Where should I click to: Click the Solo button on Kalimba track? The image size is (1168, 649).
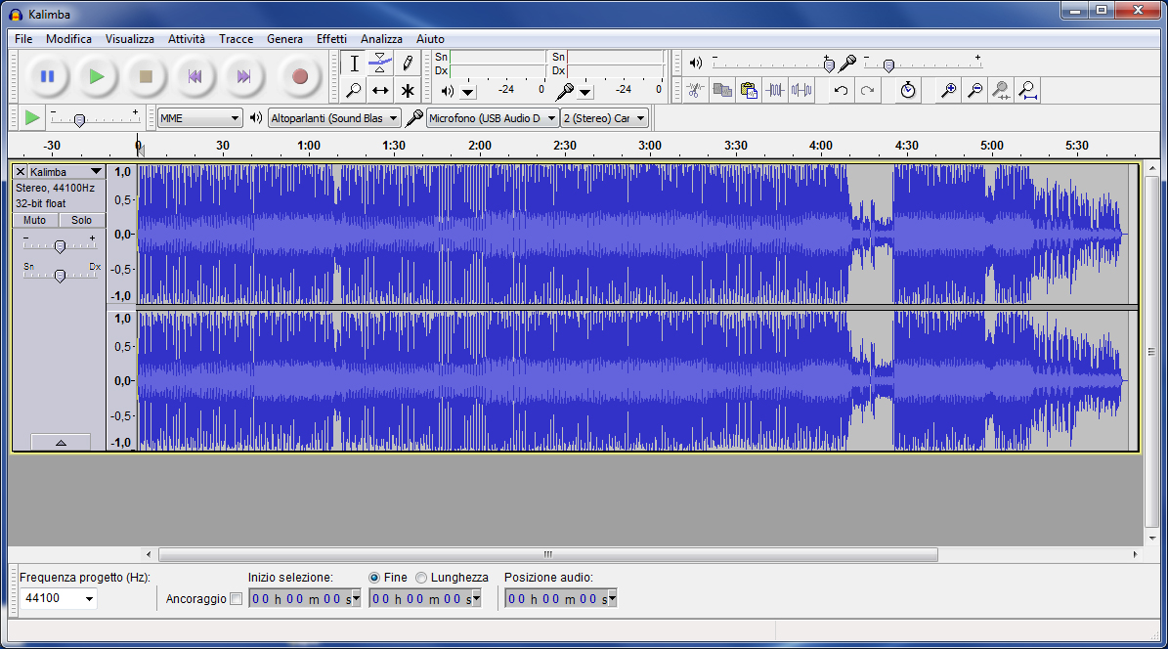[81, 221]
